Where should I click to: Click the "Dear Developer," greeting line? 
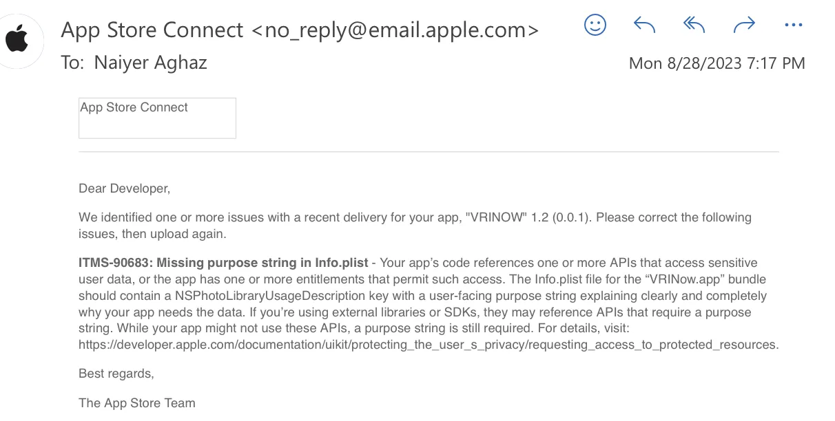pos(124,188)
